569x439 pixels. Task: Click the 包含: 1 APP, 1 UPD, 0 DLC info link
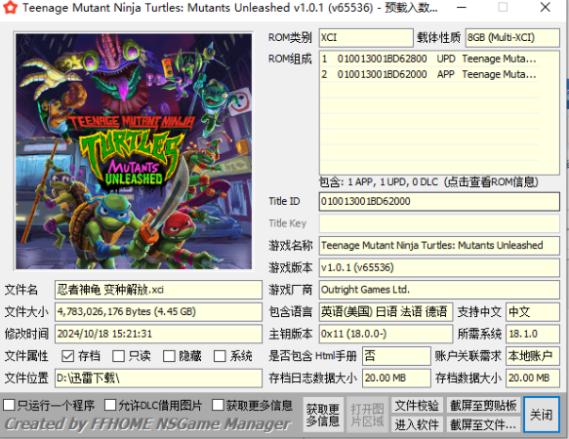[x=428, y=181]
